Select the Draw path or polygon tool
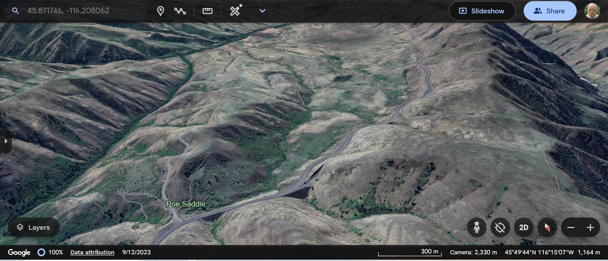 (x=180, y=11)
